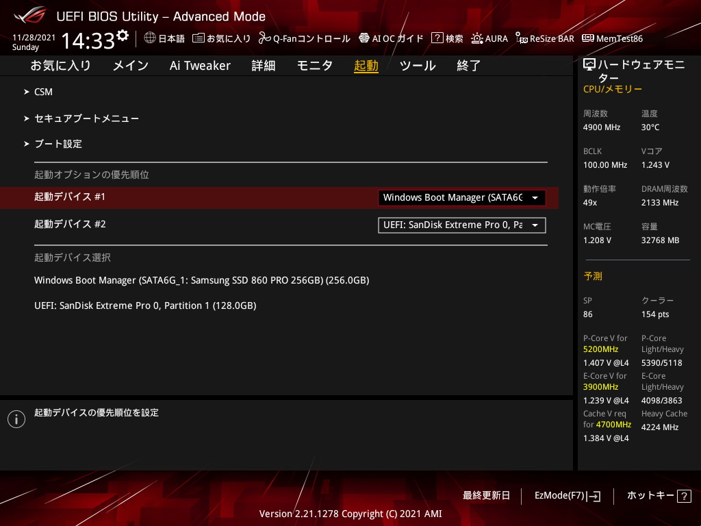
Task: Click the 4224 MHz Heavy Cache value
Action: (x=660, y=427)
